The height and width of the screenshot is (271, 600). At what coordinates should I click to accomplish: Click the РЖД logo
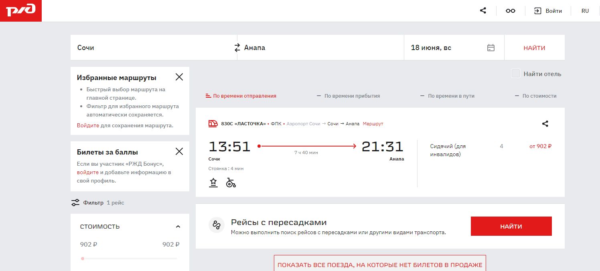pyautogui.click(x=21, y=10)
